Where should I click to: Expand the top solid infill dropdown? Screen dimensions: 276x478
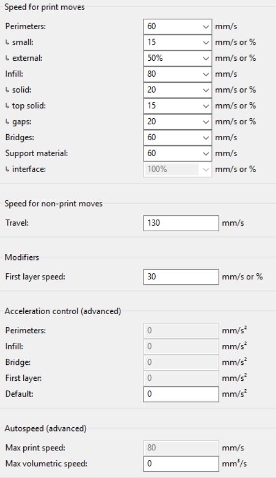(206, 106)
